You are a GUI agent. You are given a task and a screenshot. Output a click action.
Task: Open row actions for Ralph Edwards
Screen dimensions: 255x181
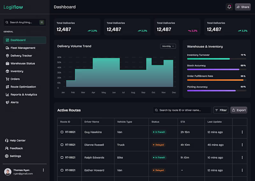242,157
